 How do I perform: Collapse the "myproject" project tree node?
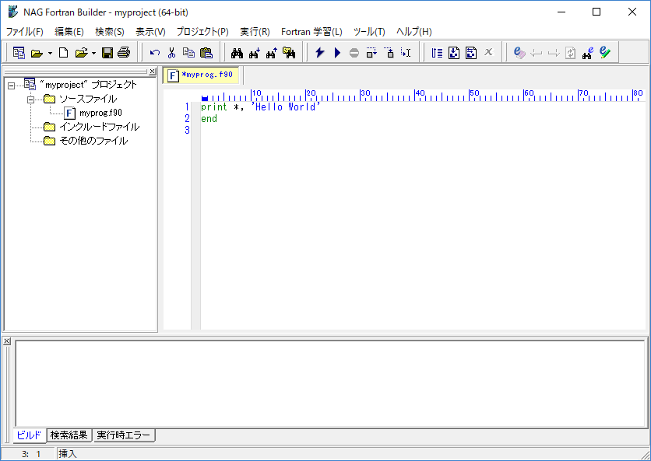11,85
